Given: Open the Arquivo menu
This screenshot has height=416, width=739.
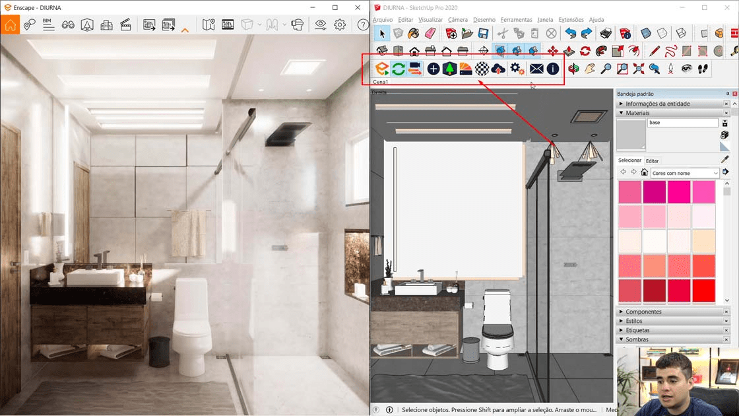Looking at the screenshot, I should tap(383, 20).
